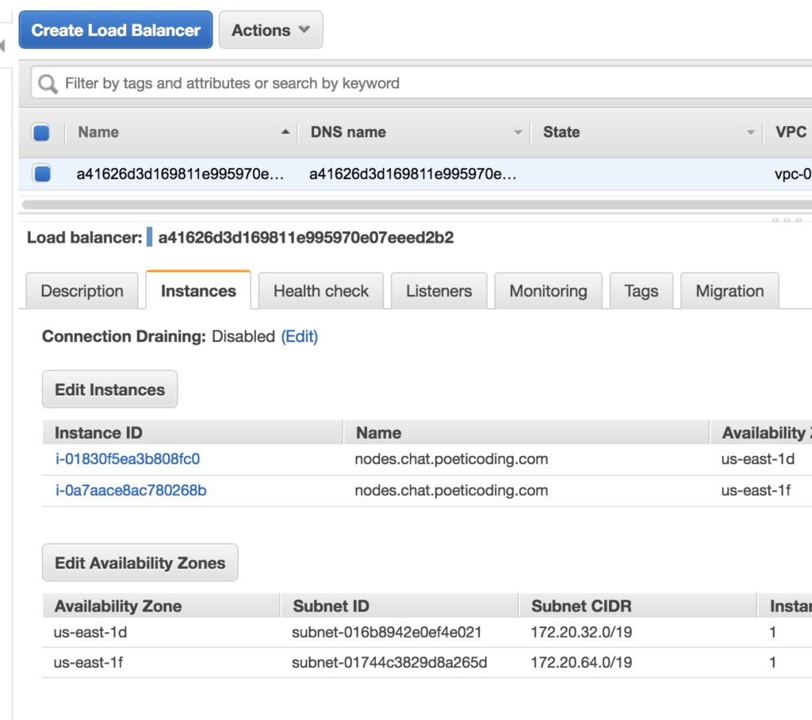This screenshot has width=812, height=720.
Task: Click the Instance ID column header
Action: coord(98,433)
